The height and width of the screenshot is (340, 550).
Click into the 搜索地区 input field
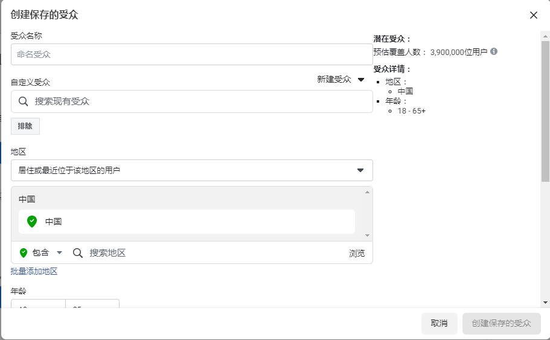click(x=211, y=252)
